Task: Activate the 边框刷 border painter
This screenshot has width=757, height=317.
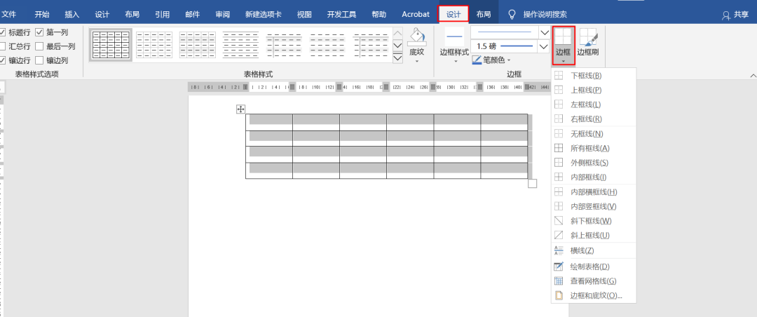Action: (588, 42)
